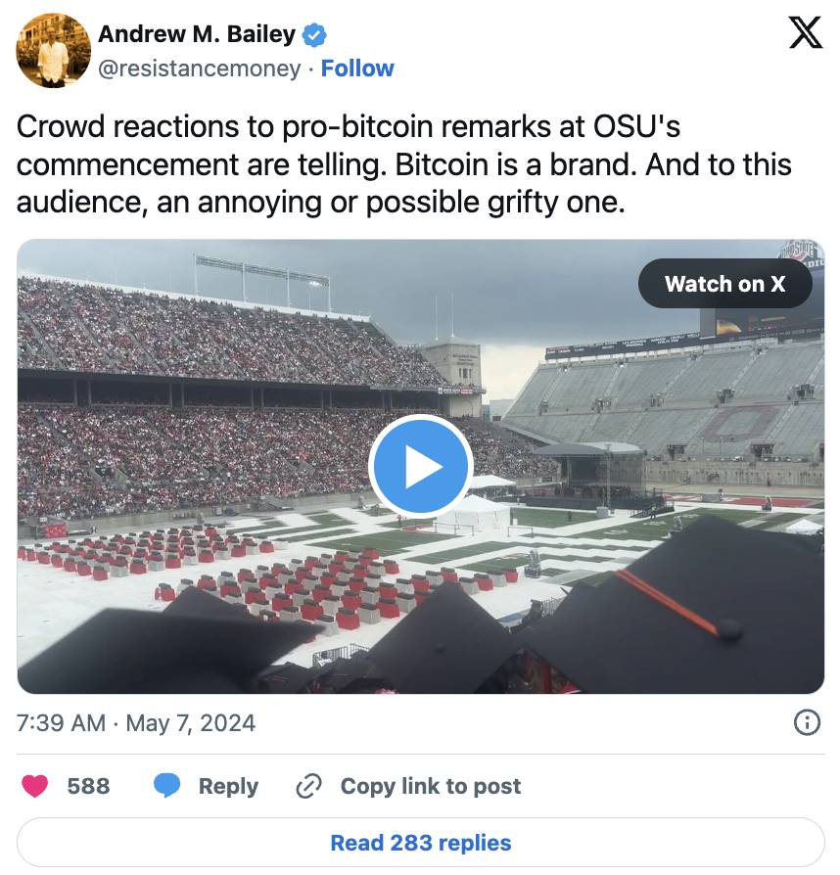840x875 pixels.
Task: Open Andrew M. Bailey's profile picture
Action: pyautogui.click(x=54, y=51)
